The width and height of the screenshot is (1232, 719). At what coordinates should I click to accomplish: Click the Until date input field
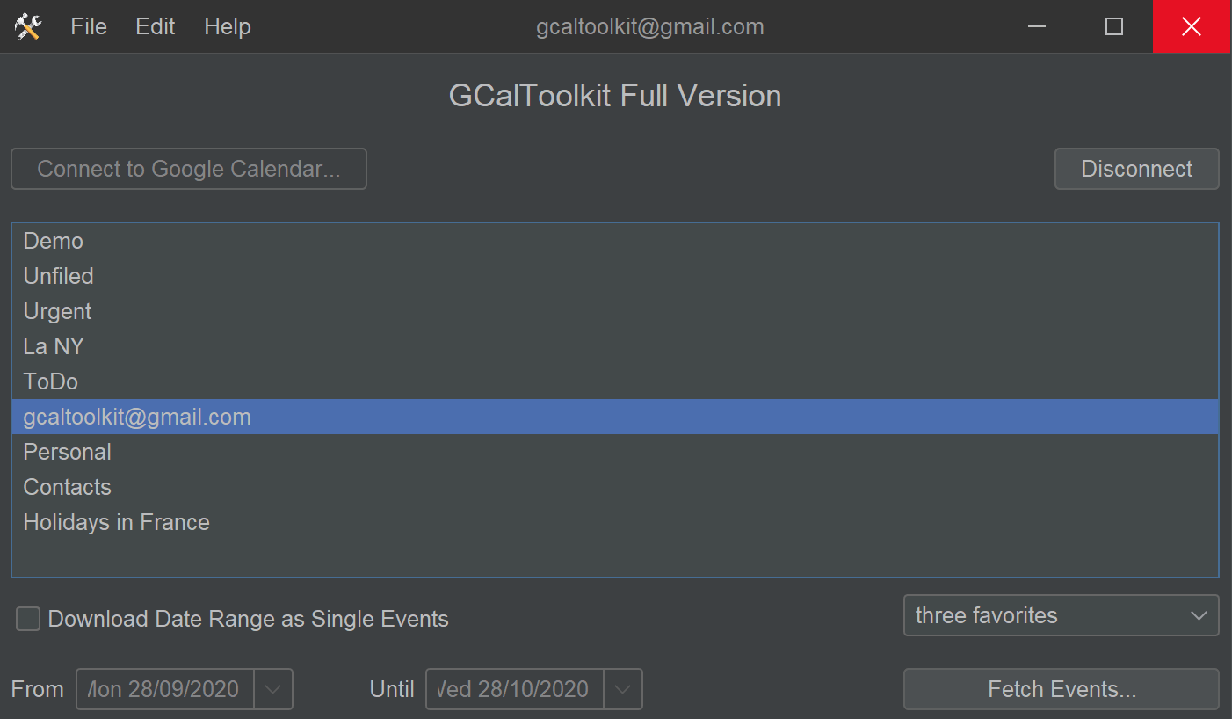(x=515, y=689)
